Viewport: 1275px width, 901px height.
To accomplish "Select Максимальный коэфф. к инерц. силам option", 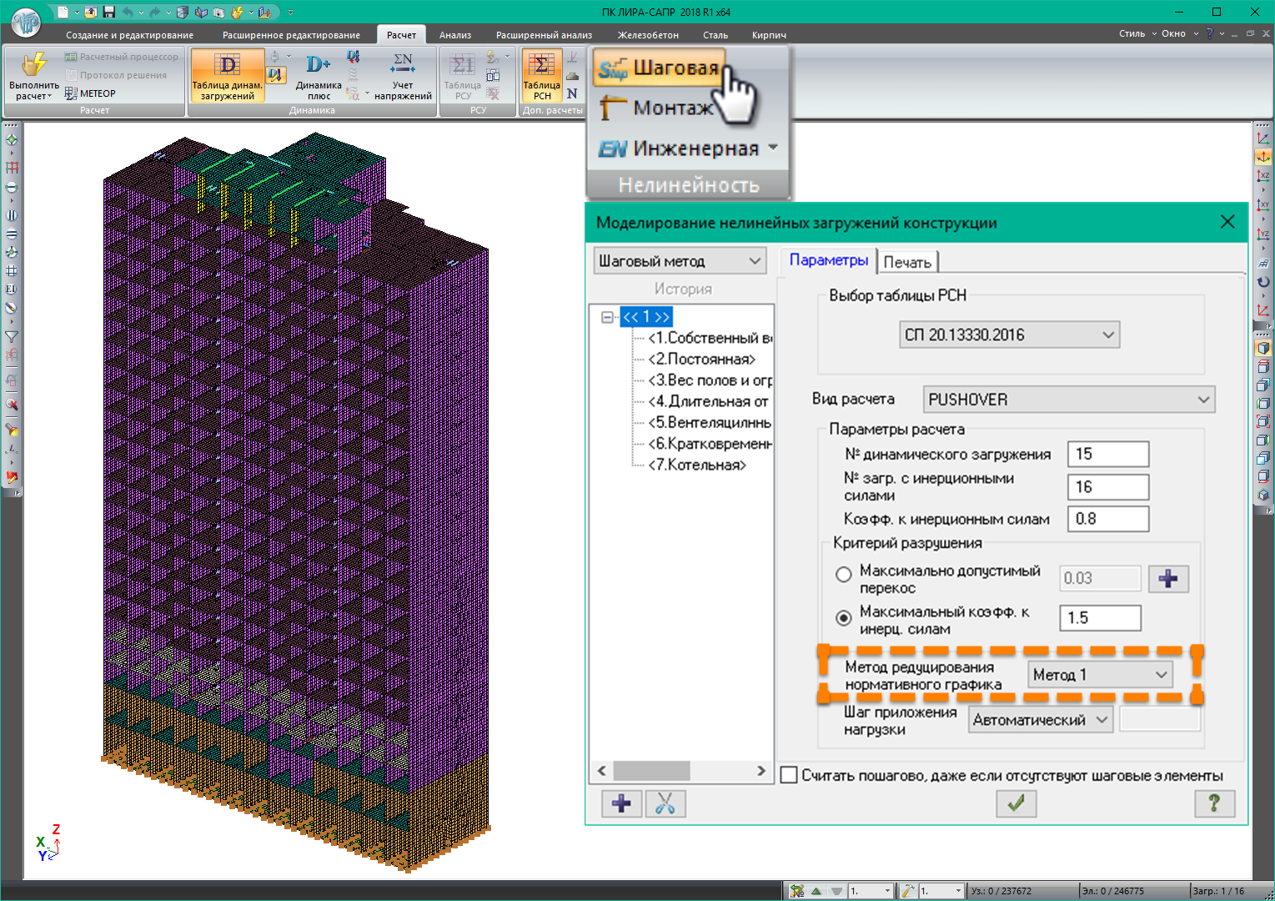I will pyautogui.click(x=844, y=618).
